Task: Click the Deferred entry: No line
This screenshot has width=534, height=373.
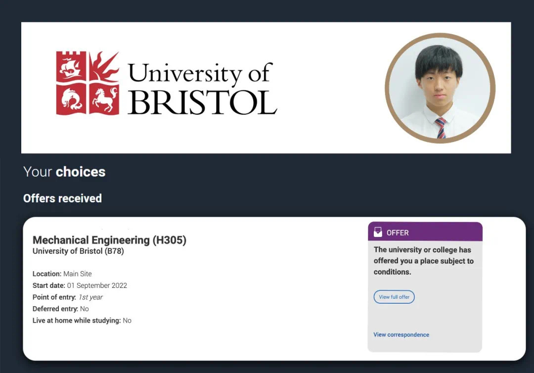Action: point(61,309)
